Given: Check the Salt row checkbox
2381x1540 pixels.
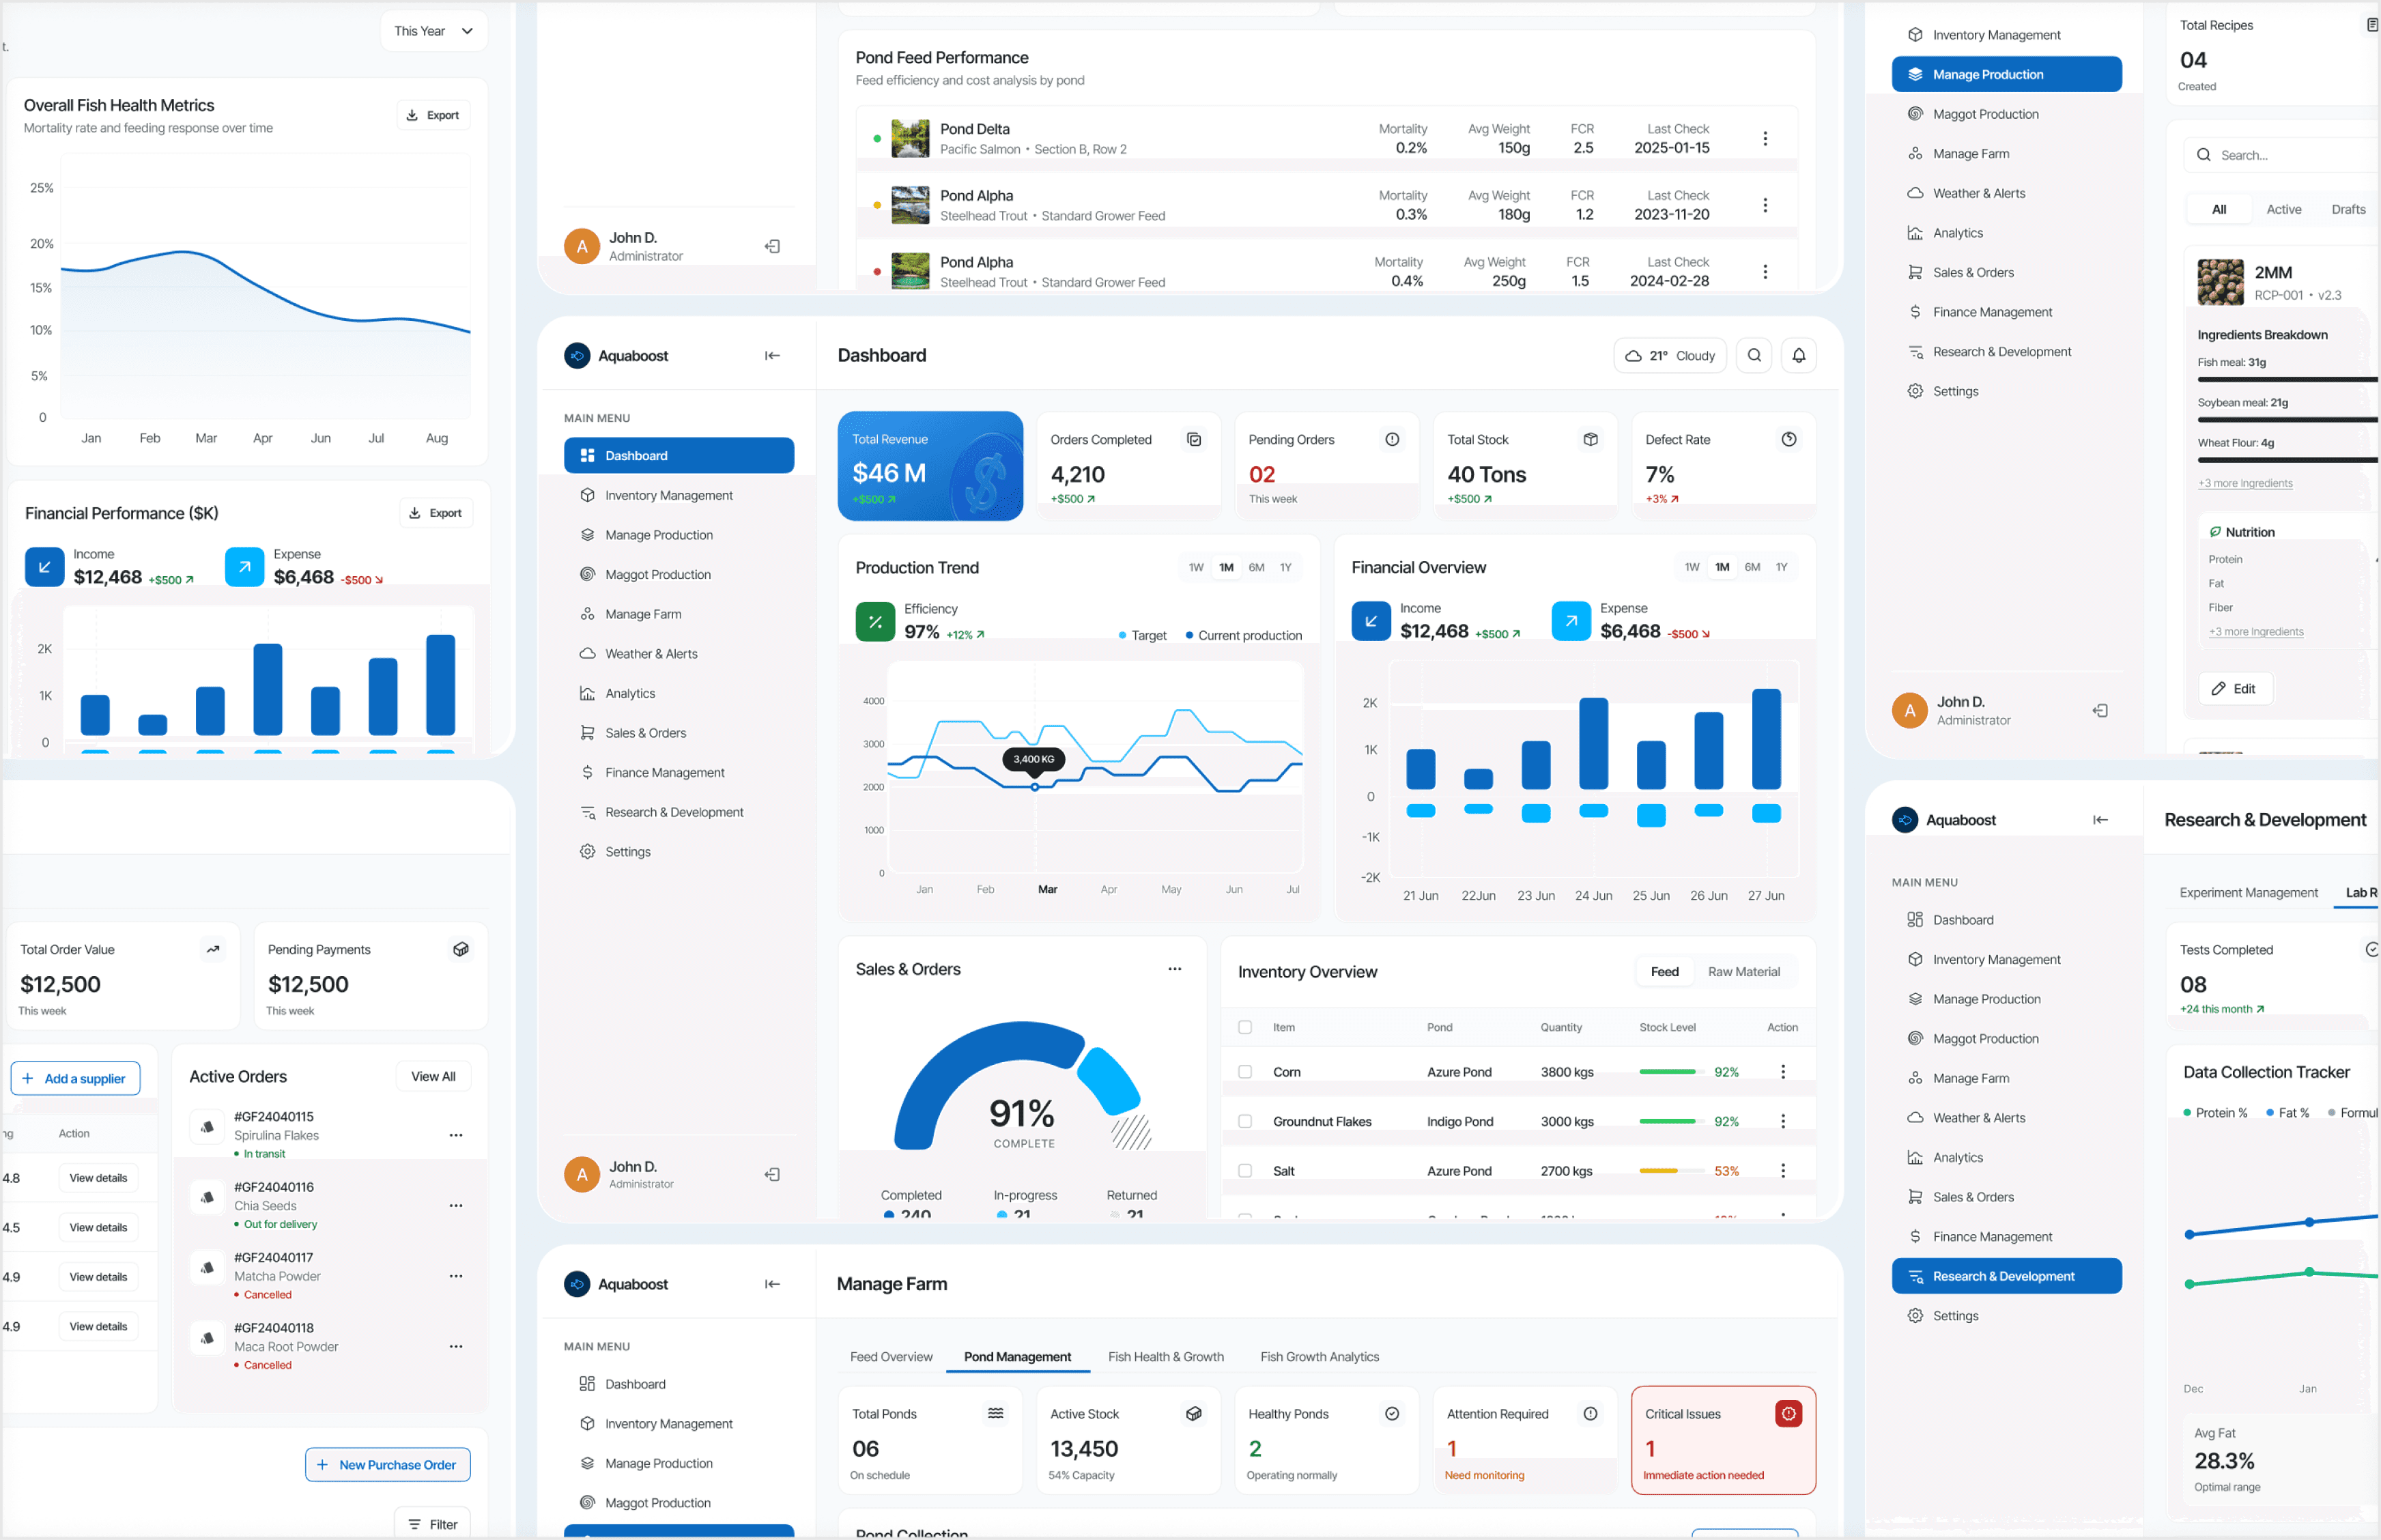Looking at the screenshot, I should 1245,1171.
